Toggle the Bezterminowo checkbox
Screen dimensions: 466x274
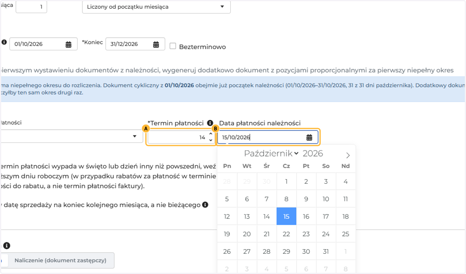(x=173, y=46)
